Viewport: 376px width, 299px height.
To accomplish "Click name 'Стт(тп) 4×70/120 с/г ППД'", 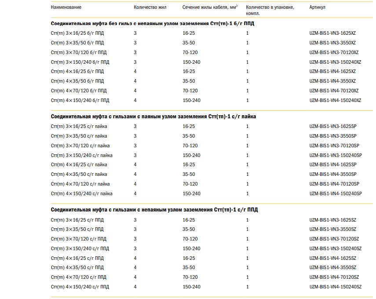I will point(79,277).
